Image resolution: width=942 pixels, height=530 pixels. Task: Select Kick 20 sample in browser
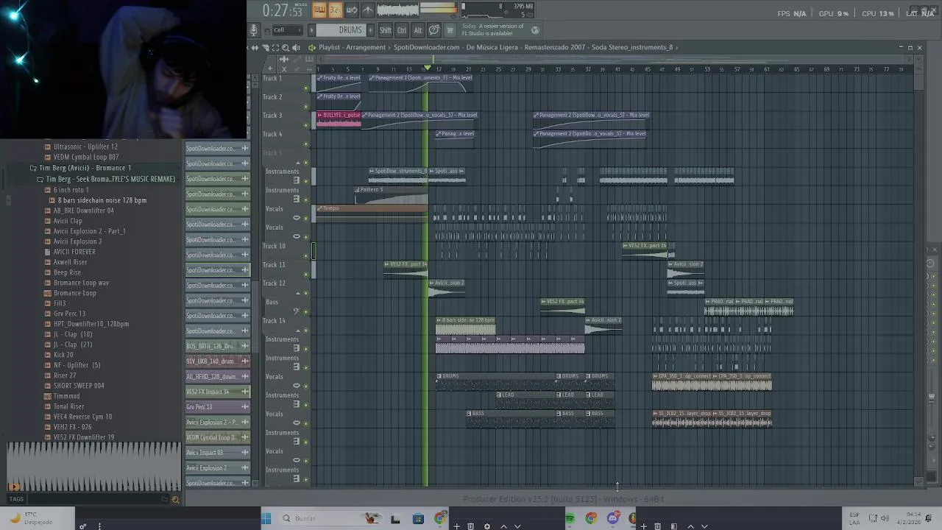(63, 355)
